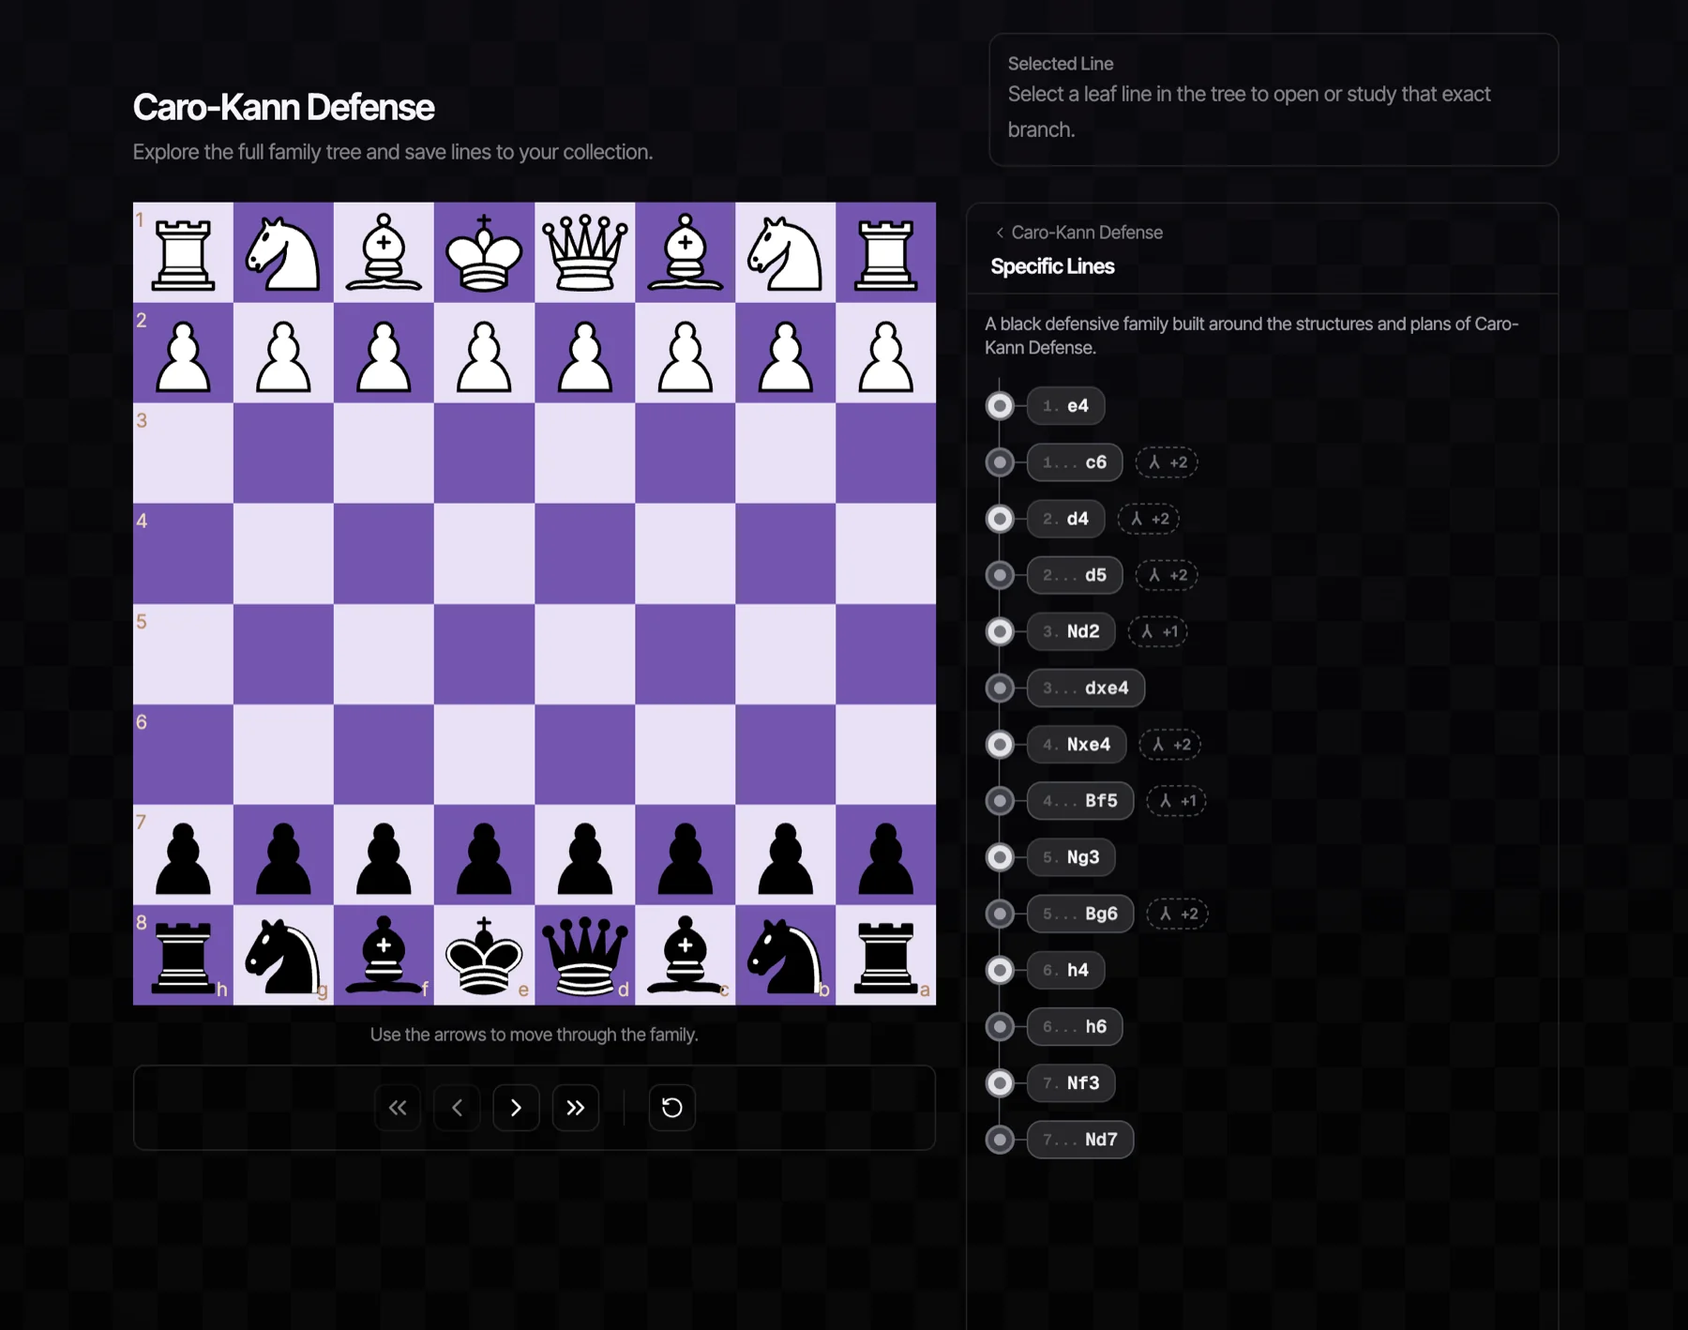Select the 7. Nf3 move pill
1688x1330 pixels.
tap(1071, 1082)
